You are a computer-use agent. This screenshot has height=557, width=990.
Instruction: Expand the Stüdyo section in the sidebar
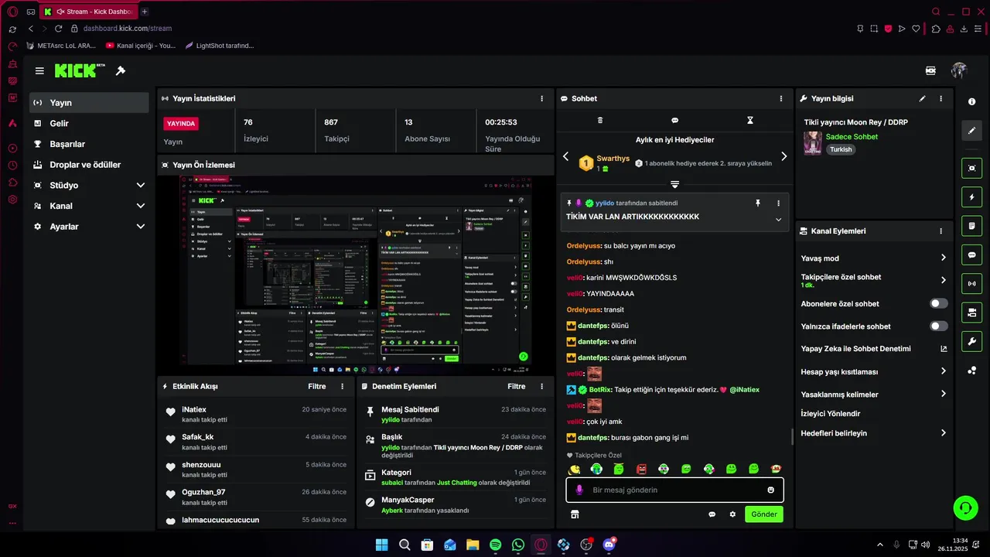(140, 186)
